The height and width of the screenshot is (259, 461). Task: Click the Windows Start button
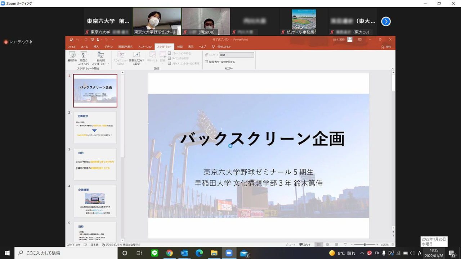(7, 253)
